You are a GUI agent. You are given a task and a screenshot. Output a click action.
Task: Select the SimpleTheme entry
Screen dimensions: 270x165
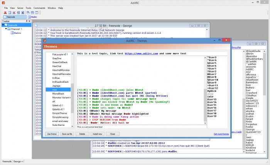(x=59, y=113)
